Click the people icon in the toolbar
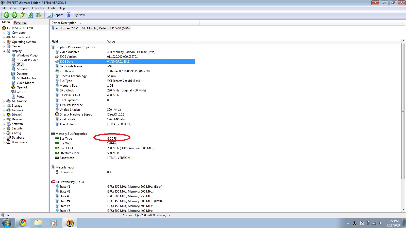This screenshot has width=406, height=228. 38,15
